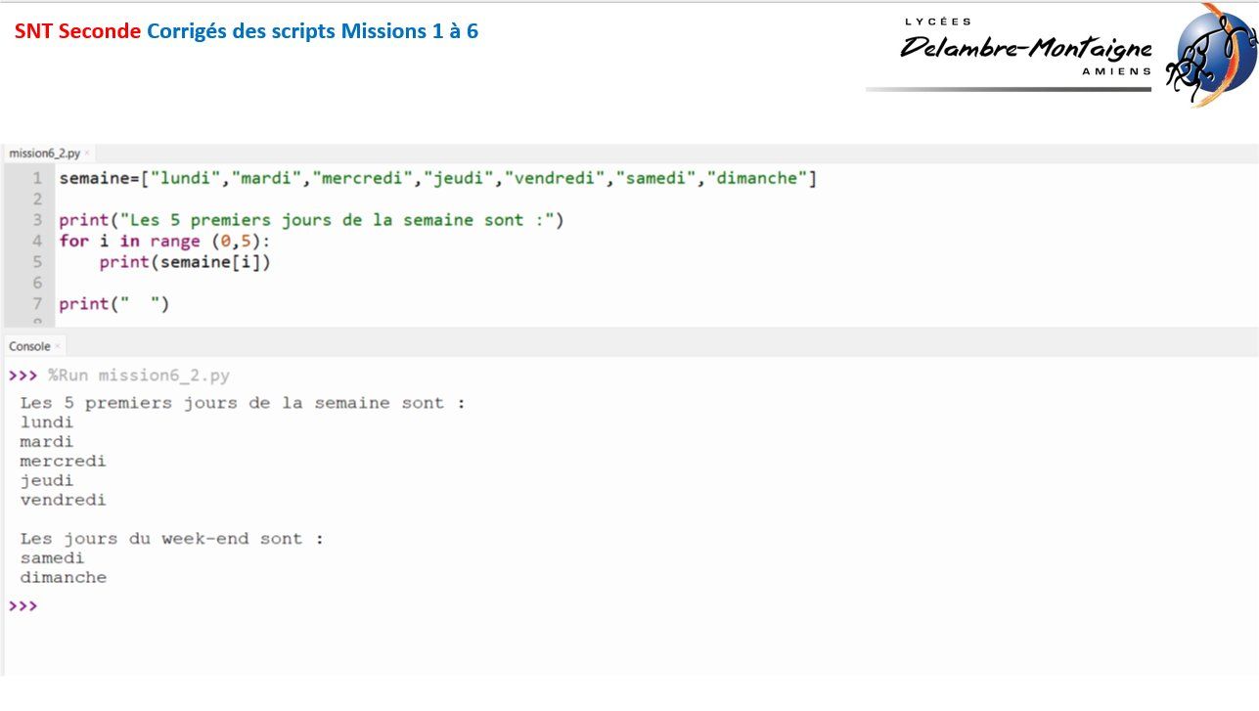The image size is (1259, 711).
Task: Select the Console tab
Action: pos(29,346)
